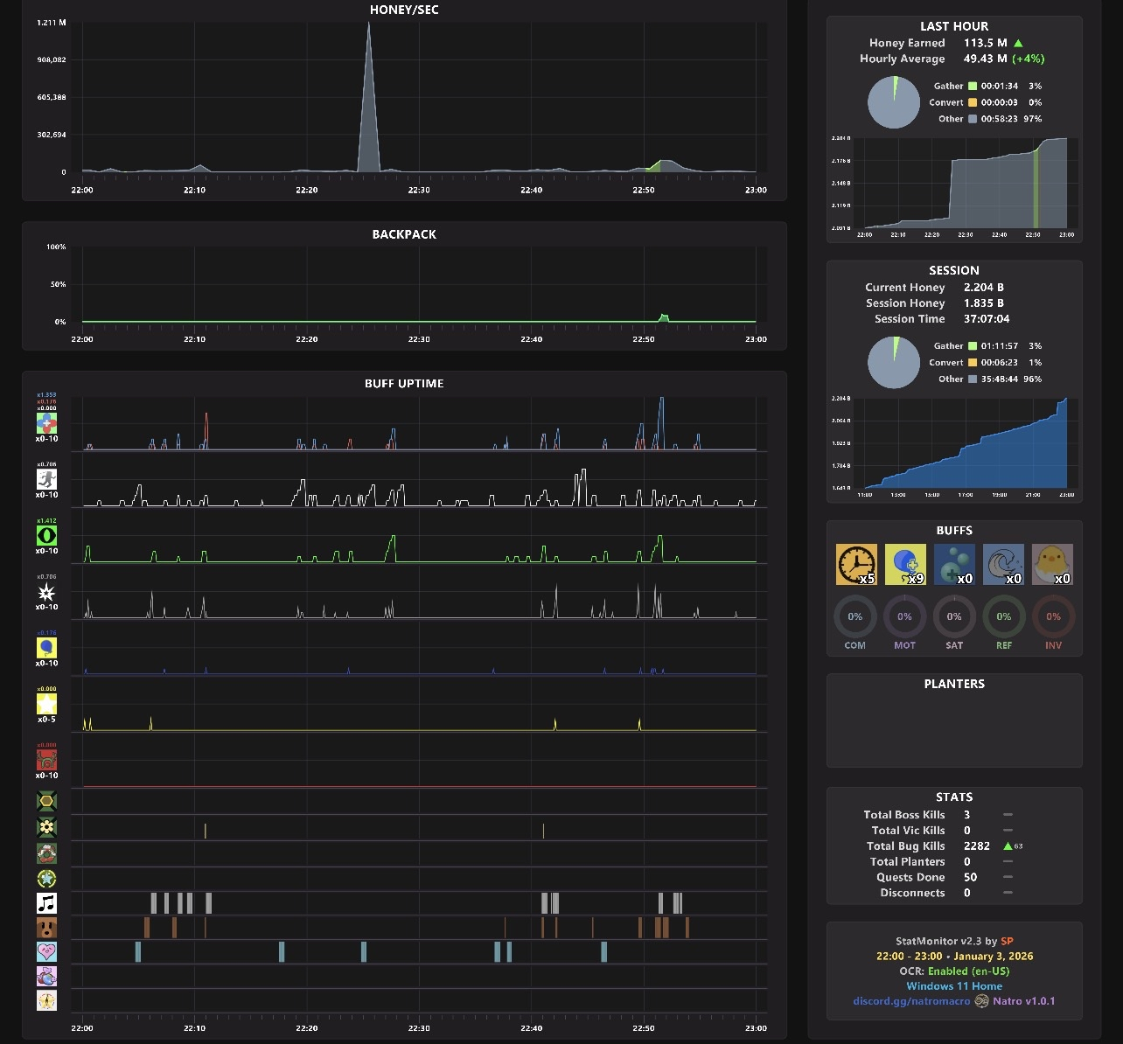
Task: Click the COM 0% progress ring
Action: click(855, 616)
